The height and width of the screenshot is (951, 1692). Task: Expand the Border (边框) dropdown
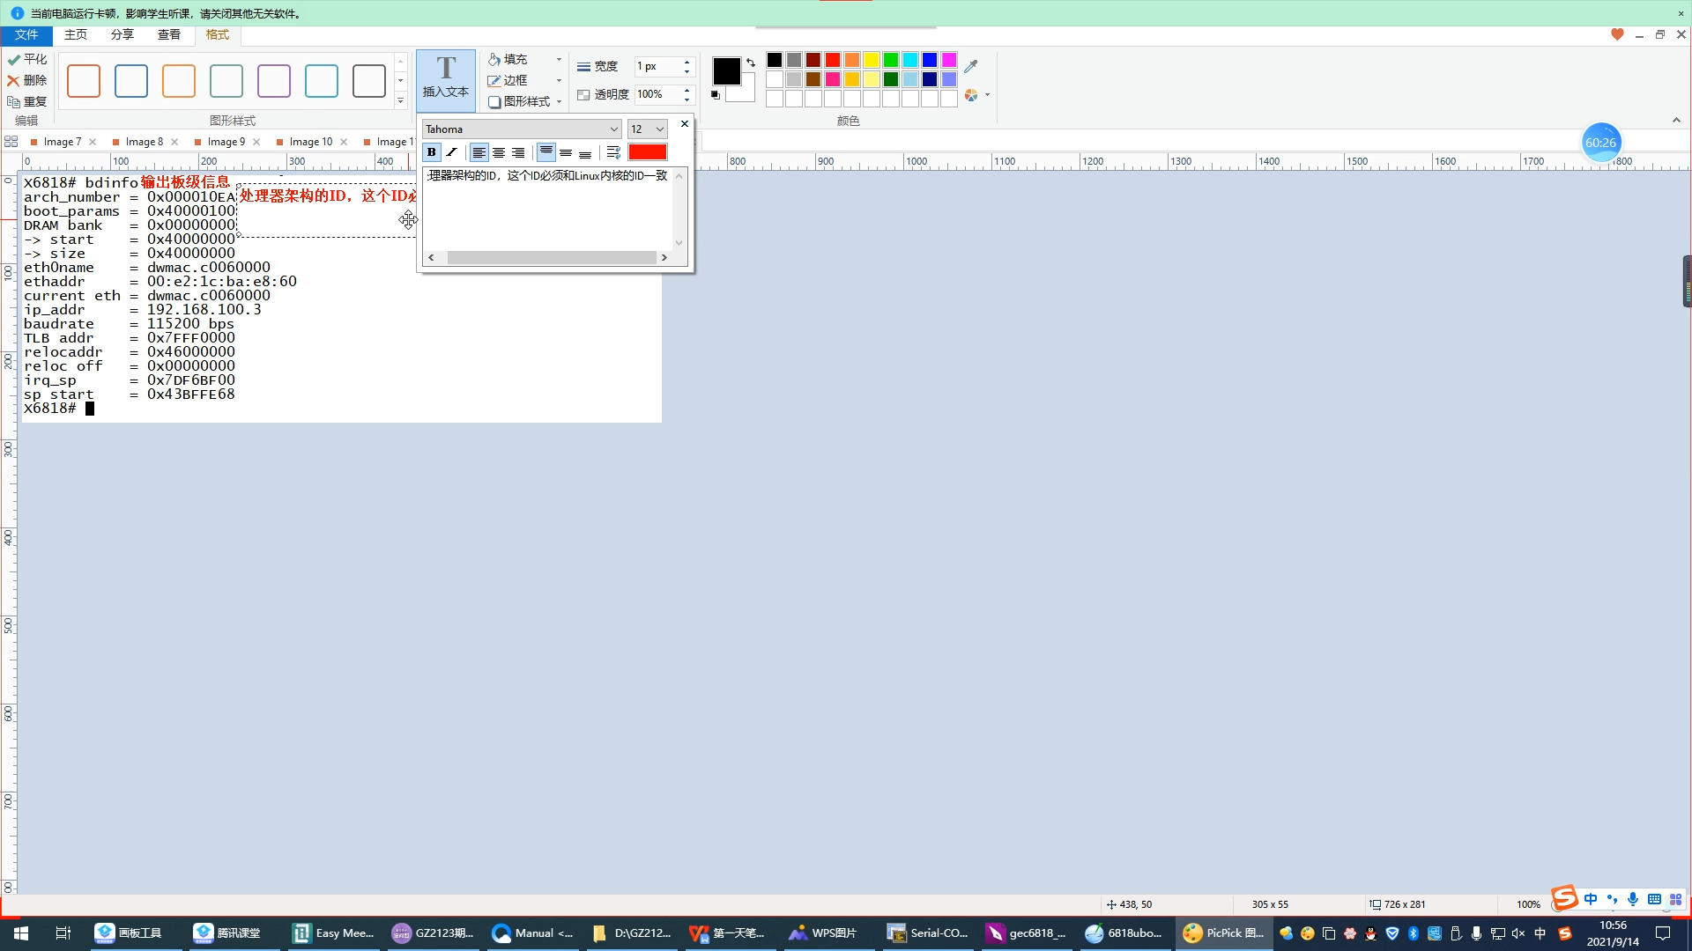coord(559,81)
